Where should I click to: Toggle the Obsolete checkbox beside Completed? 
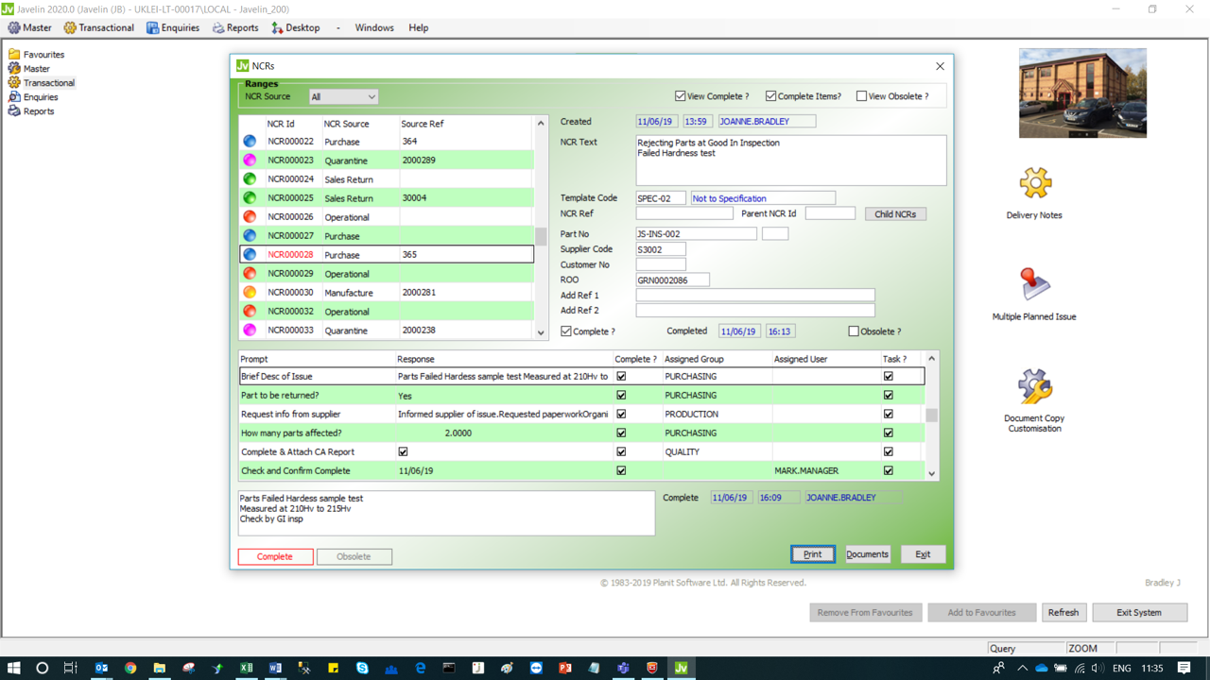854,331
